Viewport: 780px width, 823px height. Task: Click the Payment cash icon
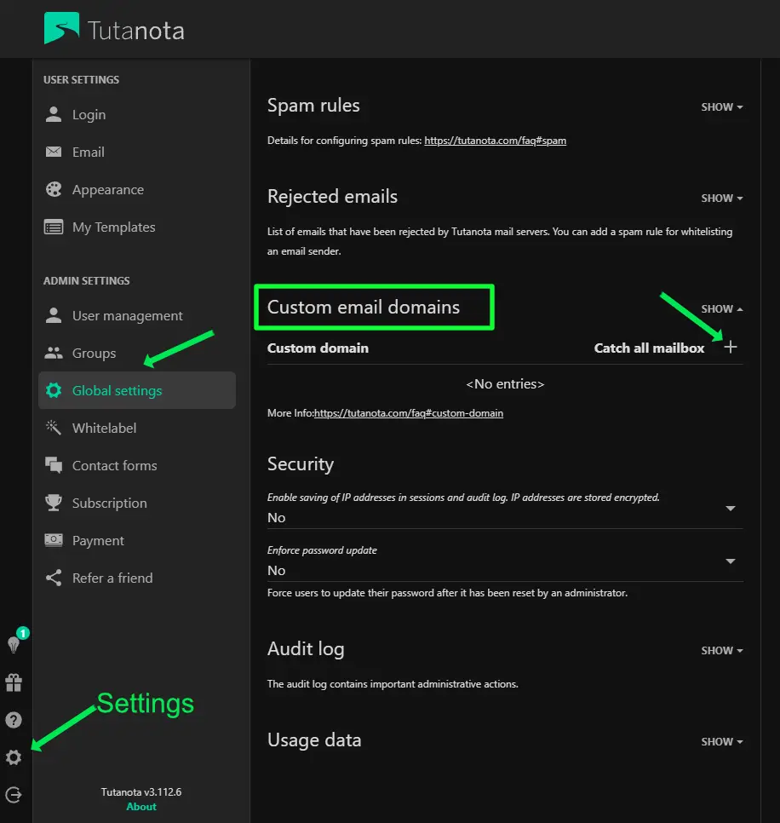click(54, 540)
